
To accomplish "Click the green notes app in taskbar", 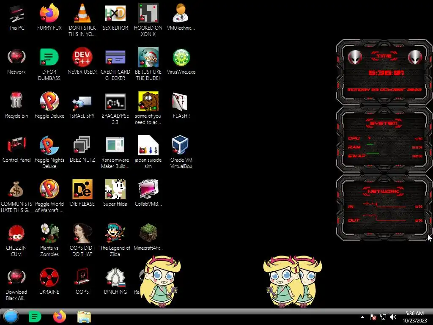I will tap(35, 317).
